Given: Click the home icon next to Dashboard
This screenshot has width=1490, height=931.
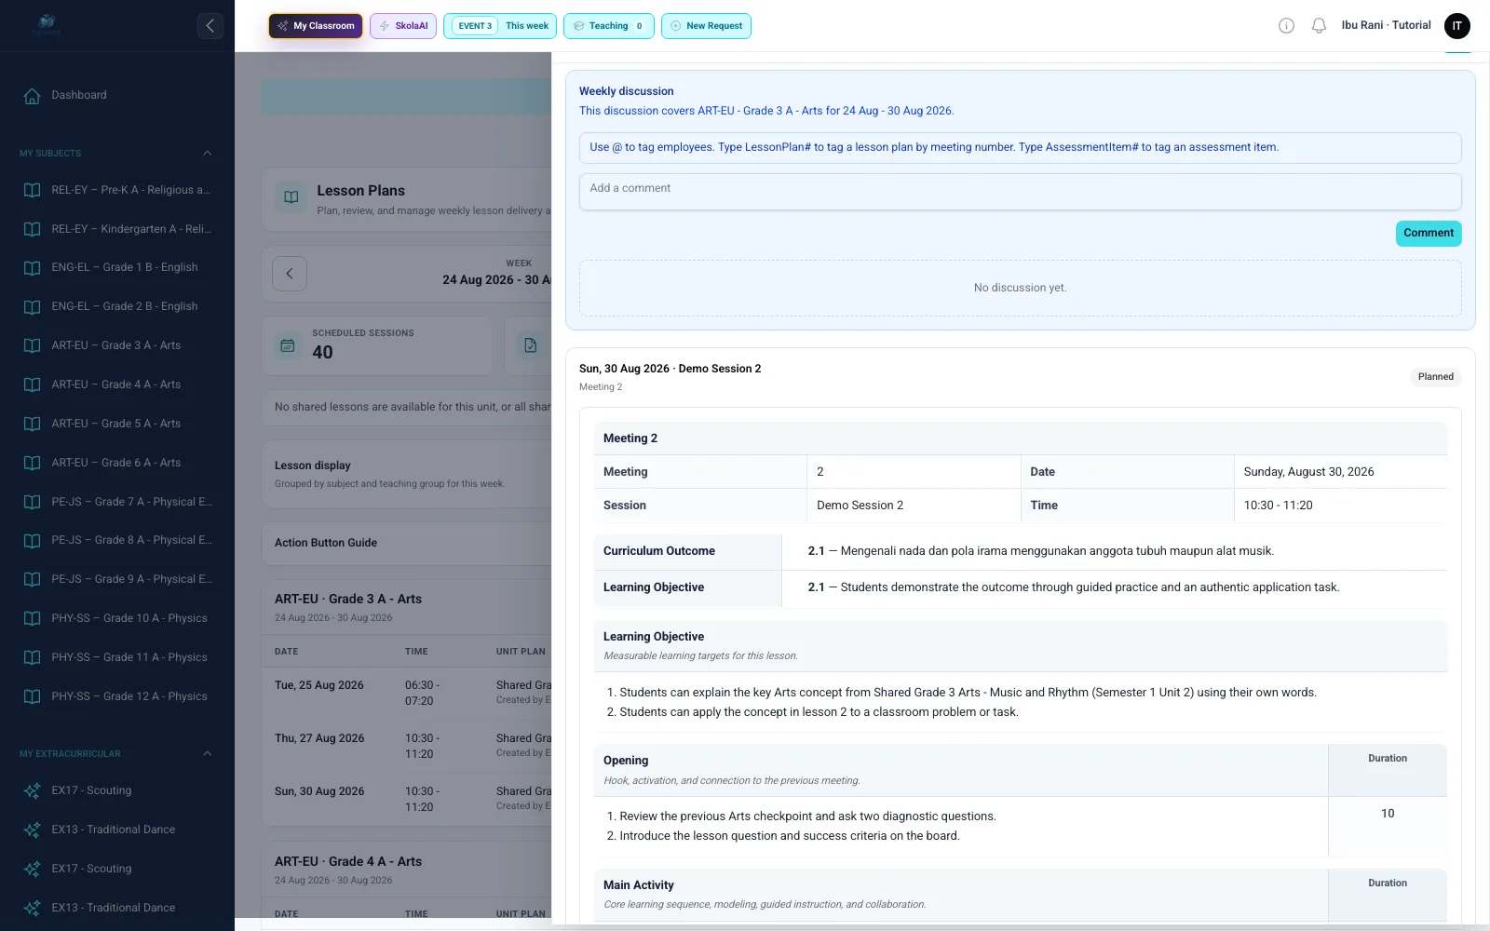Looking at the screenshot, I should (x=32, y=96).
